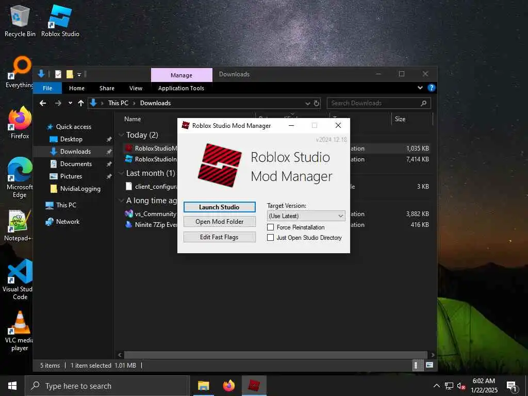Select This PC in navigation pane
This screenshot has height=396, width=528.
(66, 205)
